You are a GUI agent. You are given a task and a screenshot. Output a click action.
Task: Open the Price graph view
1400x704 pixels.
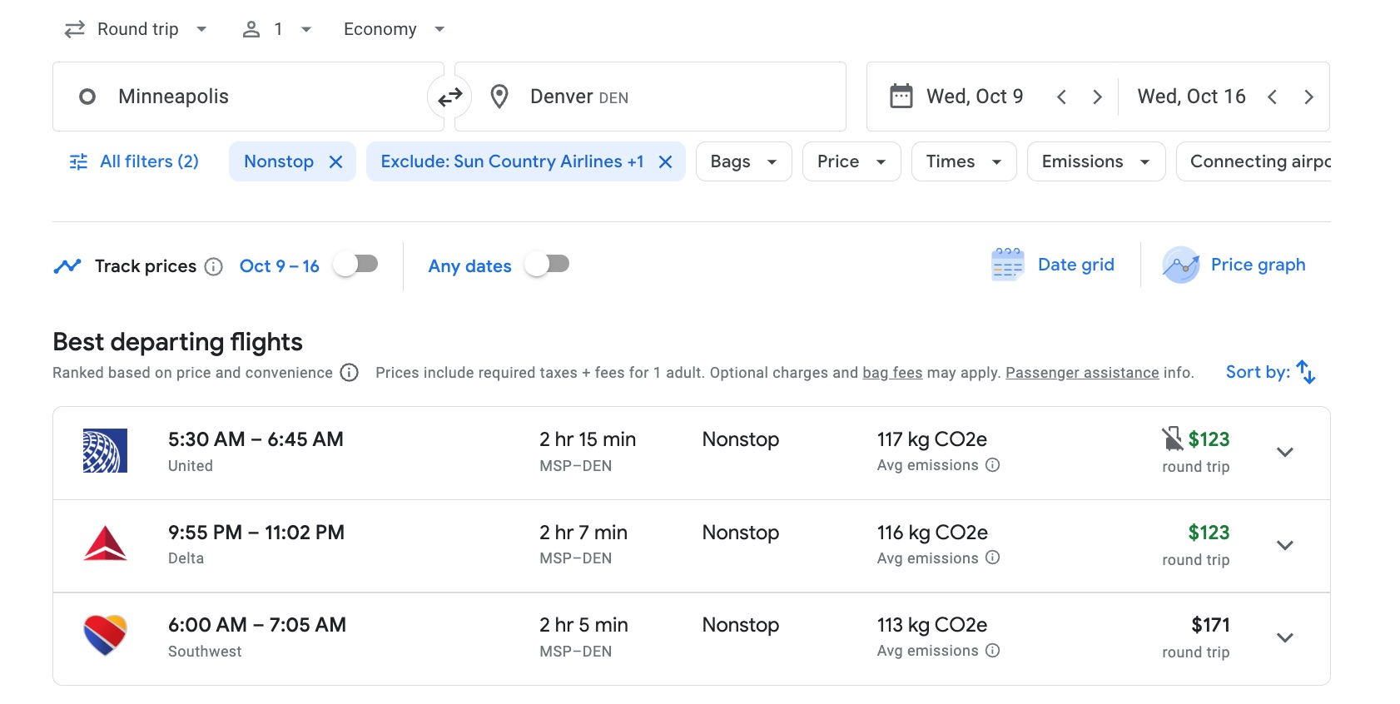tap(1181, 264)
